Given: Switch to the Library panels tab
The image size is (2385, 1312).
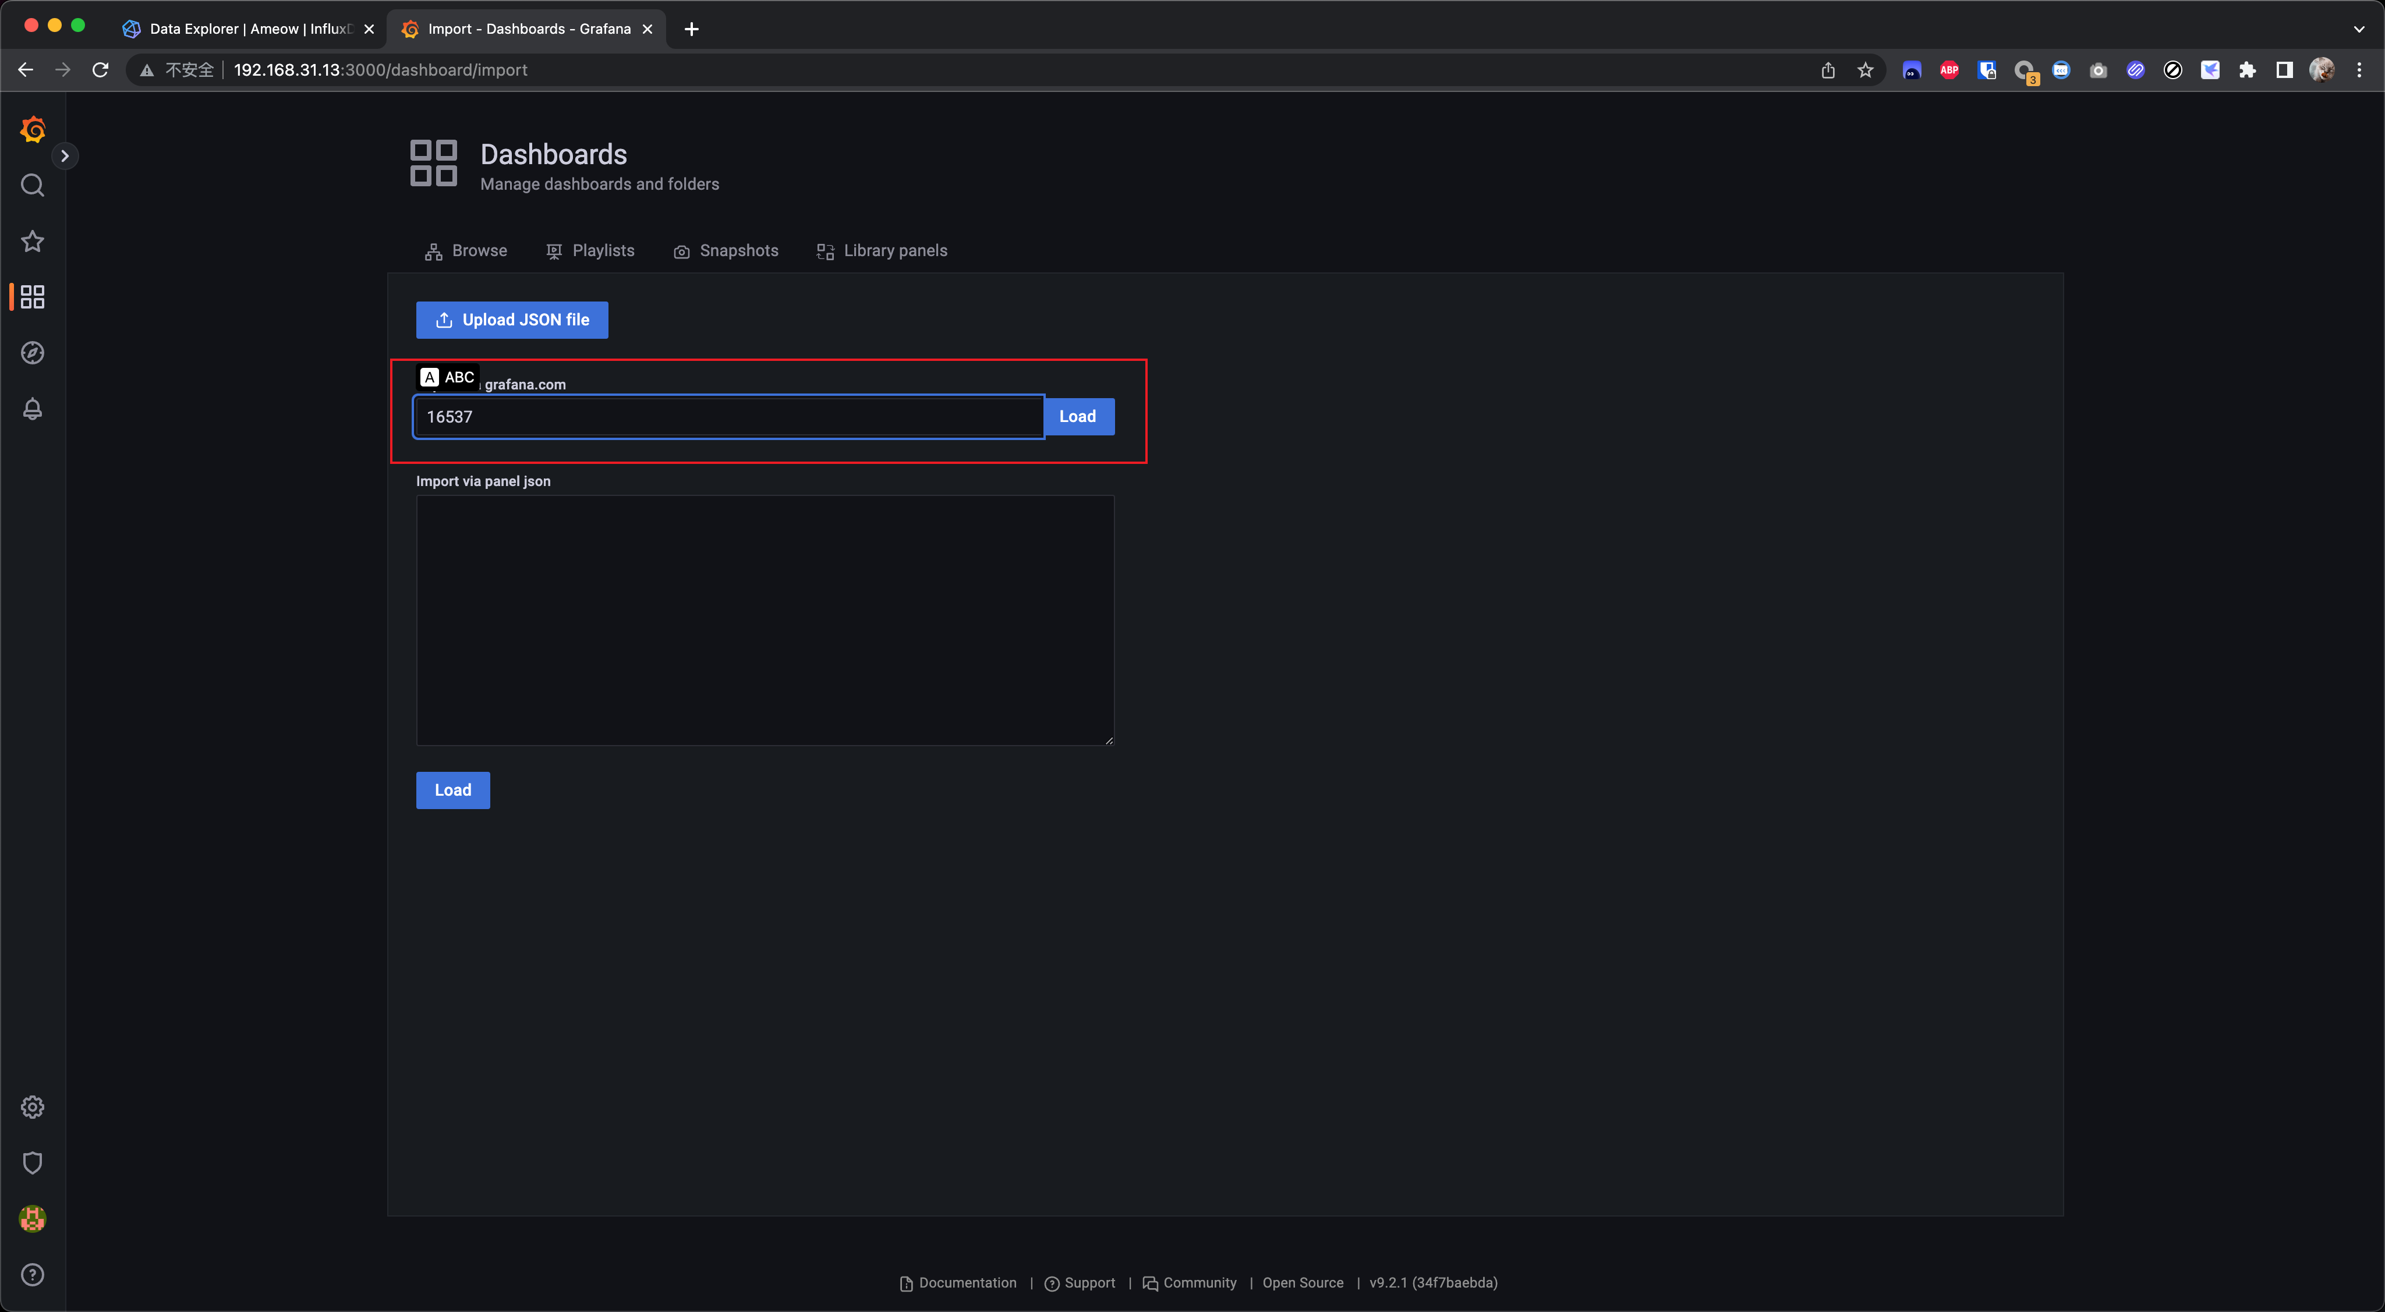Looking at the screenshot, I should click(x=882, y=251).
